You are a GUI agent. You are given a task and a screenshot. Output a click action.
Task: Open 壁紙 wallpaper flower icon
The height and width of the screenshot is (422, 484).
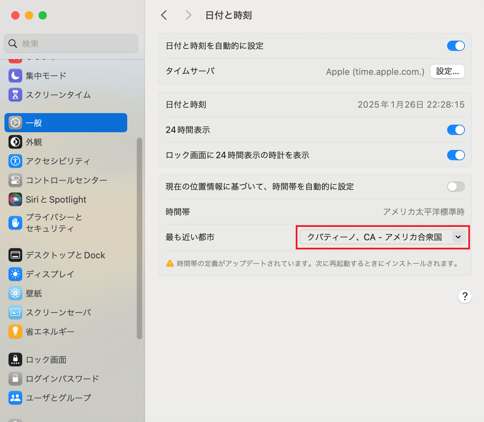15,293
